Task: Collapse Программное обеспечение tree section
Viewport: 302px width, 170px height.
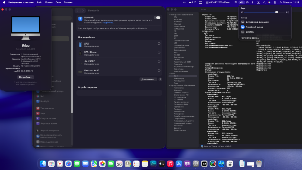Action: [170, 85]
